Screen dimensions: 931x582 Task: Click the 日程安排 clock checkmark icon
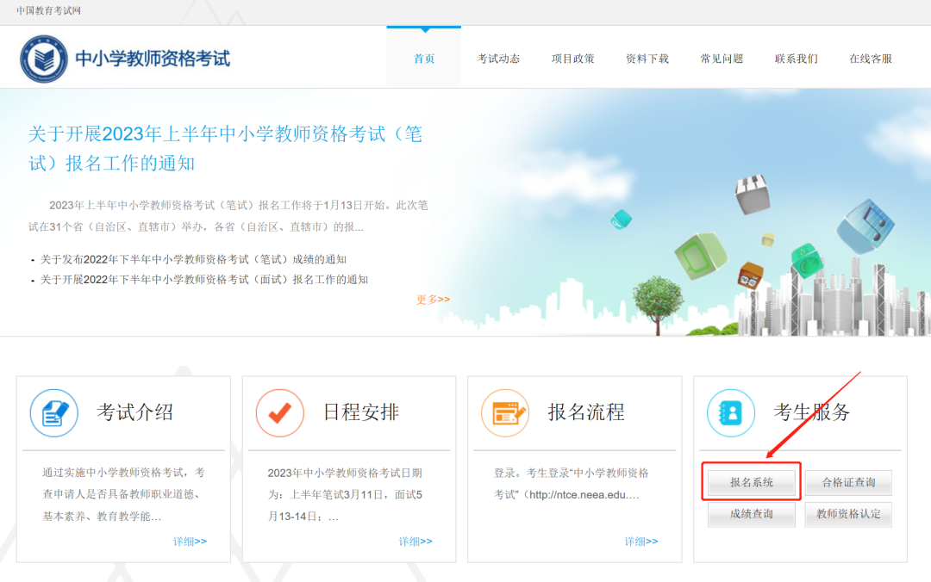pyautogui.click(x=279, y=413)
